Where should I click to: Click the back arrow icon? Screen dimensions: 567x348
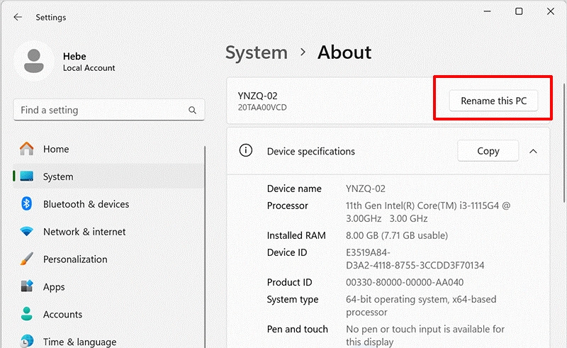point(18,17)
